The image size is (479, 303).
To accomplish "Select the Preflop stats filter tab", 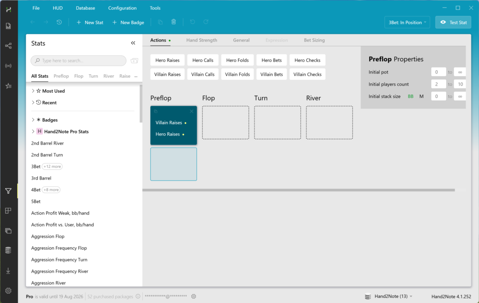I will coord(61,76).
